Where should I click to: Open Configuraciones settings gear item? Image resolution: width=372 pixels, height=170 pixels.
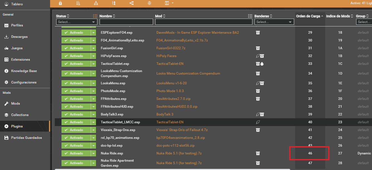coord(25,82)
